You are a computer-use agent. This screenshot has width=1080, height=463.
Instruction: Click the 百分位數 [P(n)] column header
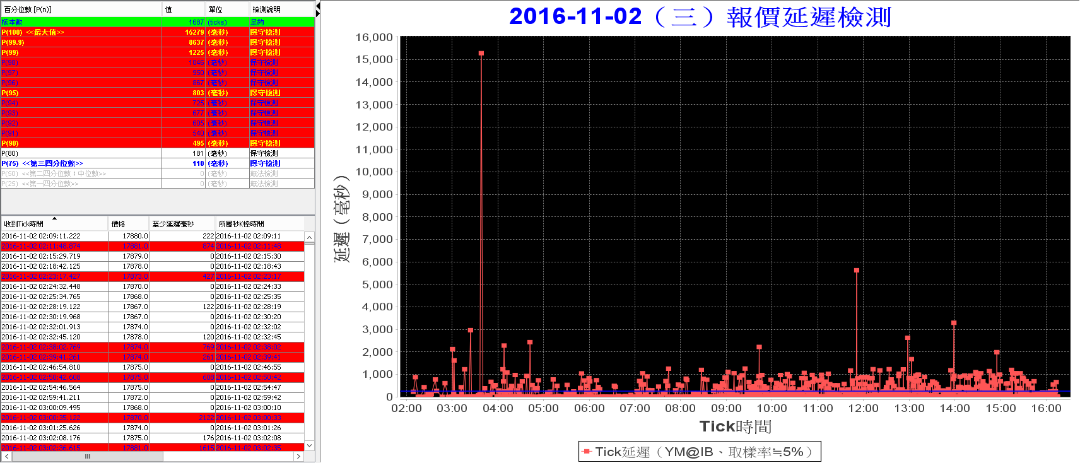click(81, 9)
